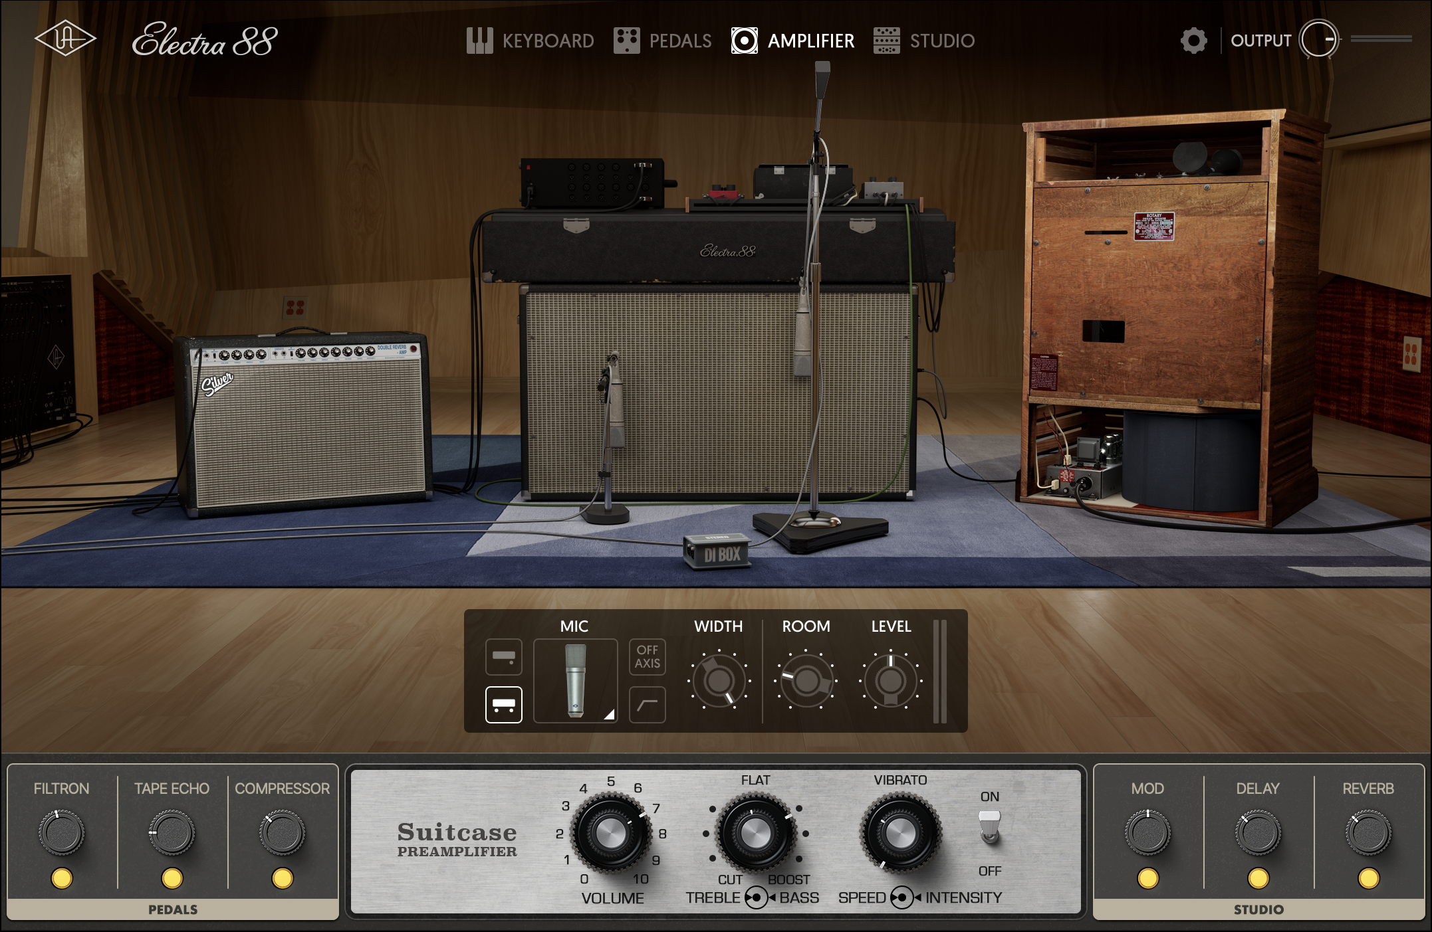Click the Universal Audio diamond logo
The image size is (1432, 932).
(64, 39)
